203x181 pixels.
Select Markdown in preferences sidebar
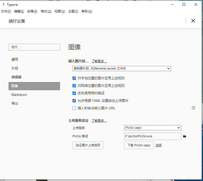pyautogui.click(x=34, y=95)
